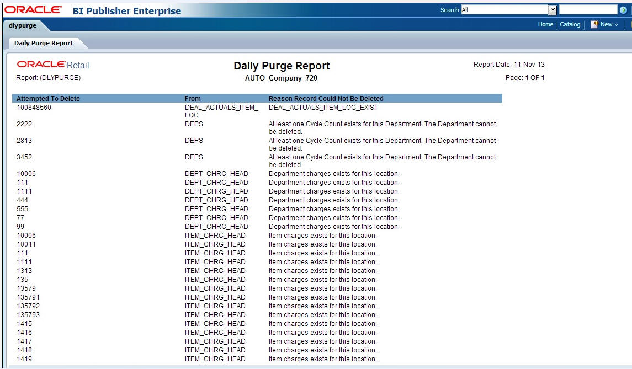Click cell 3452
The width and height of the screenshot is (632, 369).
tap(24, 157)
